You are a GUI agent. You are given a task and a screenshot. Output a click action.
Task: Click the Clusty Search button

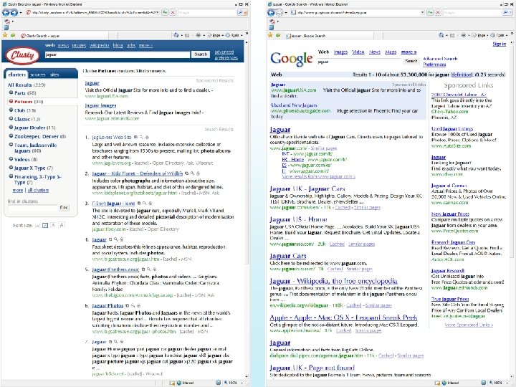[201, 54]
